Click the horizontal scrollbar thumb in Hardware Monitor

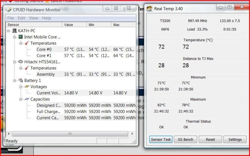[70, 134]
